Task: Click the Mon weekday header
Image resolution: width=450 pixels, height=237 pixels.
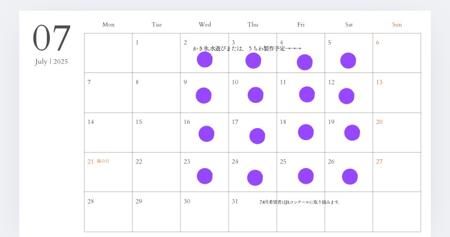Action: pyautogui.click(x=109, y=25)
